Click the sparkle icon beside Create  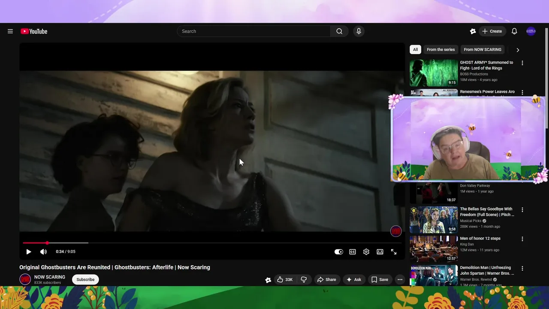(473, 31)
